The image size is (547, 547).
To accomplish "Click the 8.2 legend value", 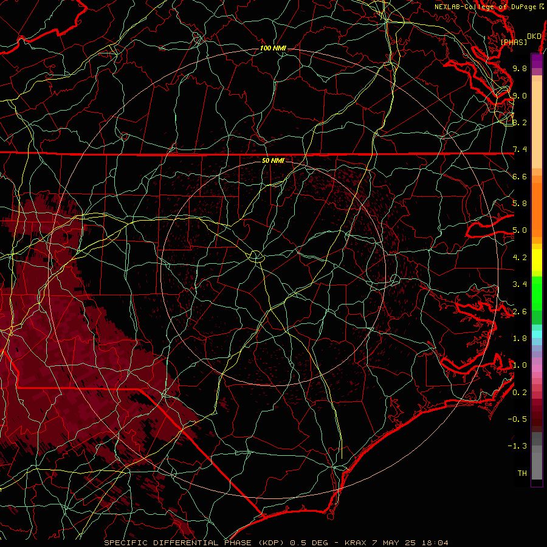I will click(520, 122).
